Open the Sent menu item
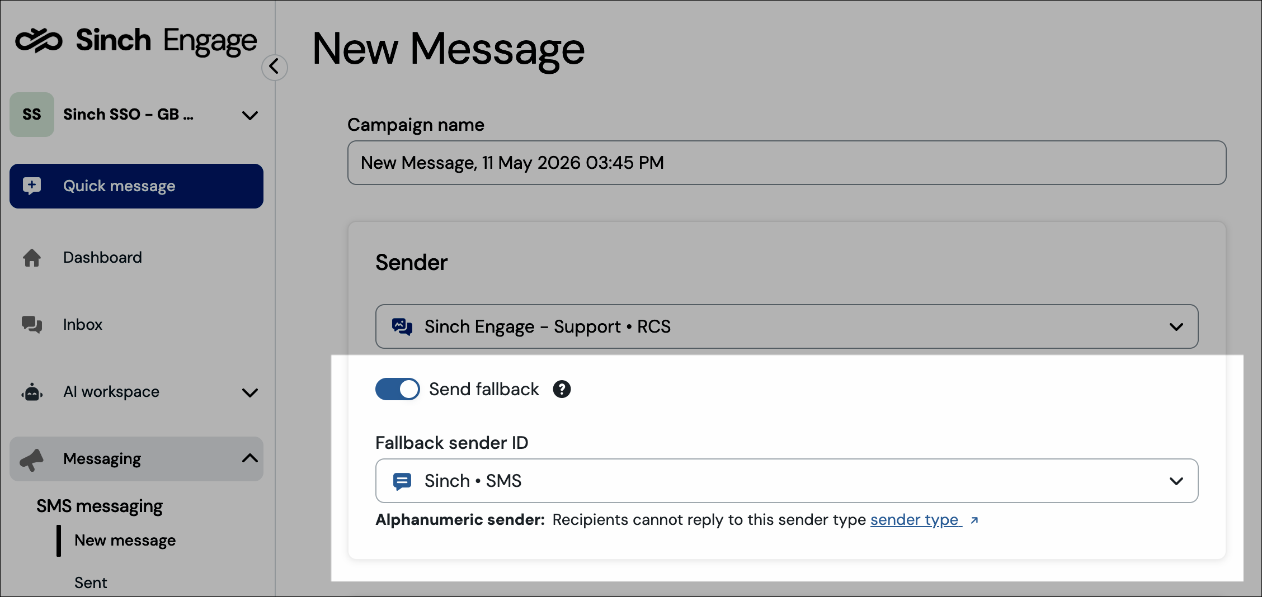This screenshot has width=1262, height=597. [91, 582]
